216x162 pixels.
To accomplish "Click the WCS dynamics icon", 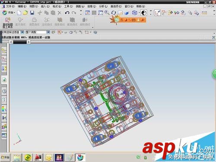I will 157,13.
